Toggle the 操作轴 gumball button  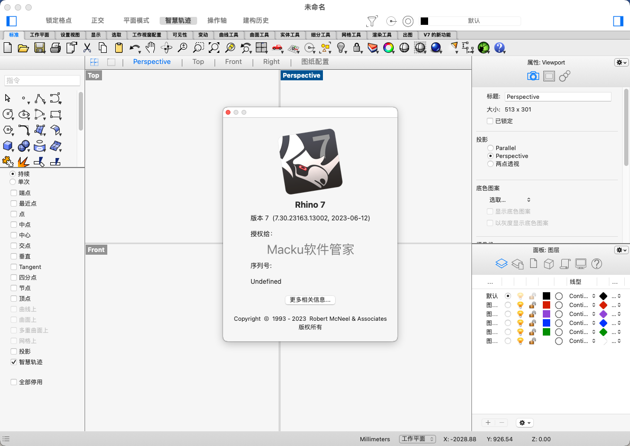[217, 21]
